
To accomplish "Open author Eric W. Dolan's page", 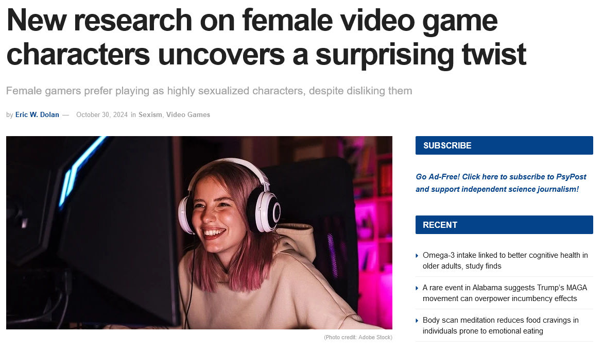I will 37,114.
